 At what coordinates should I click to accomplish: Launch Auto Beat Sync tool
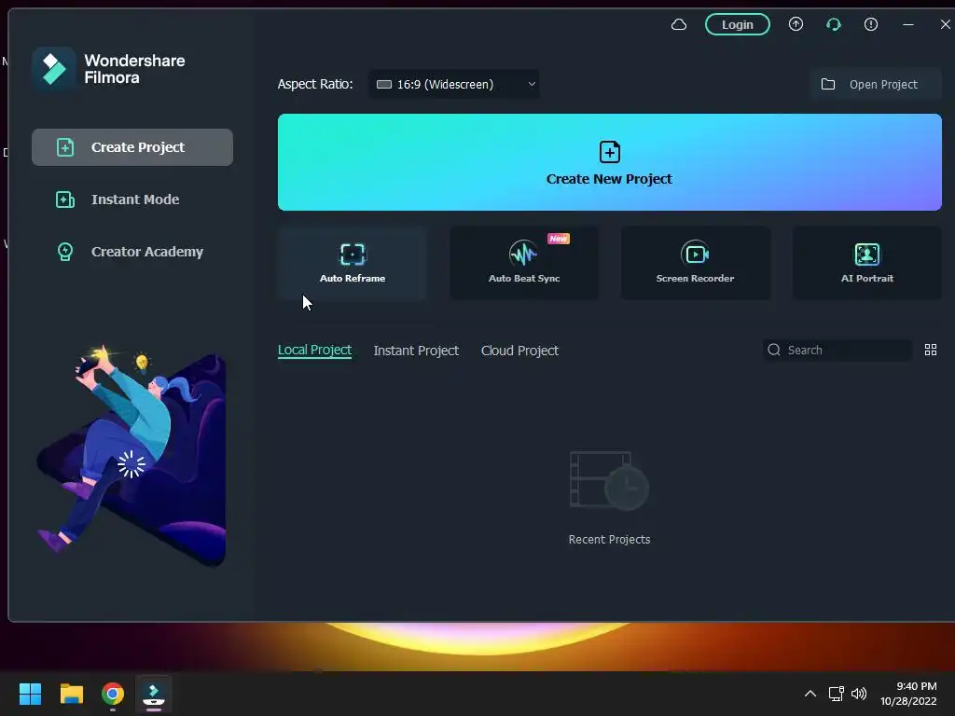point(524,263)
